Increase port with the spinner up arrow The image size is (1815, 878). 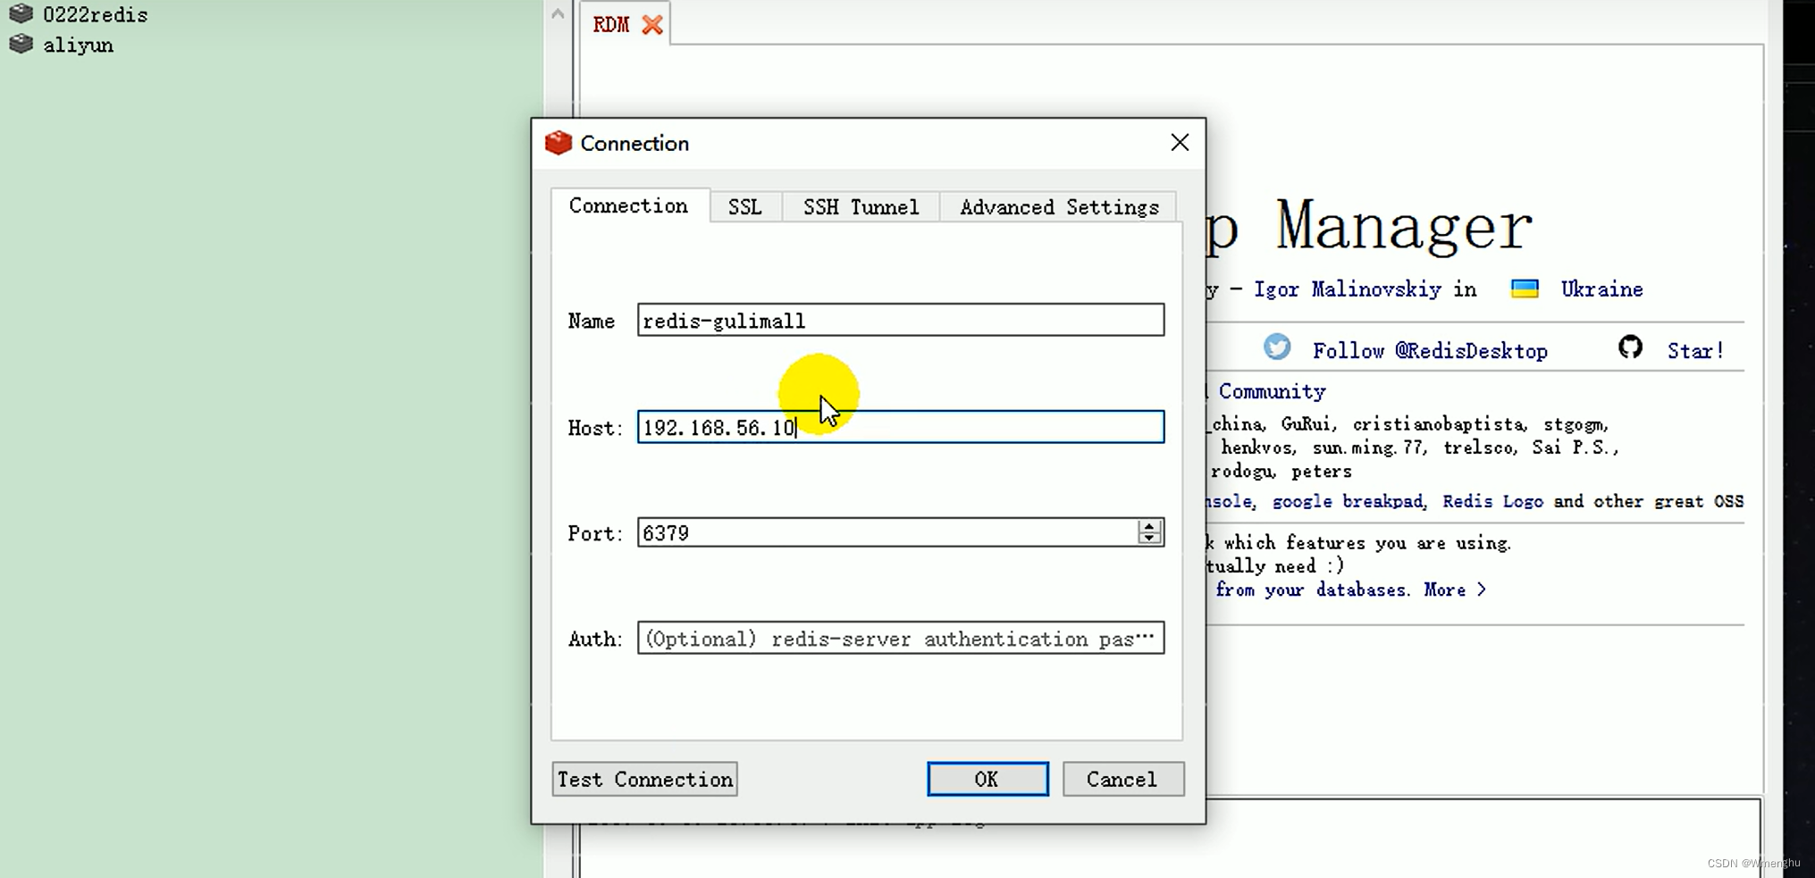[x=1149, y=526]
